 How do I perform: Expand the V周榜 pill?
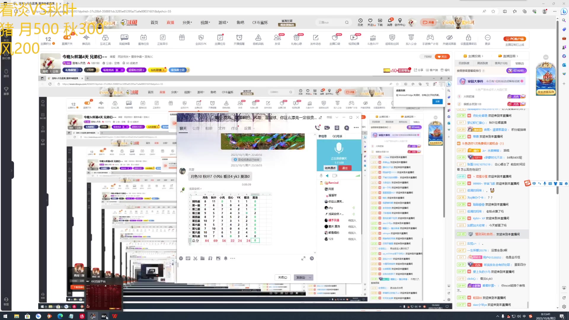[91, 70]
